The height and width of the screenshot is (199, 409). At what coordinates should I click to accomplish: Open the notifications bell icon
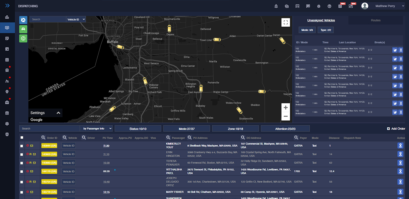276,6
